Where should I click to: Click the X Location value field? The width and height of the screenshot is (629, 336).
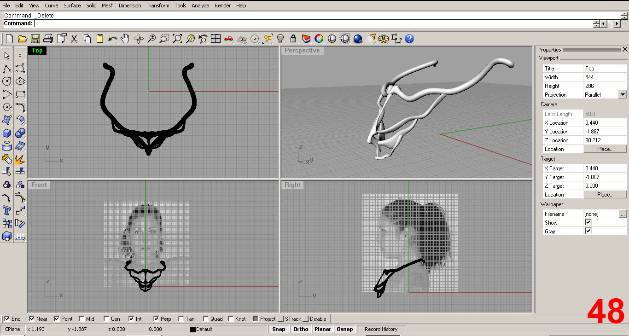[x=605, y=123]
